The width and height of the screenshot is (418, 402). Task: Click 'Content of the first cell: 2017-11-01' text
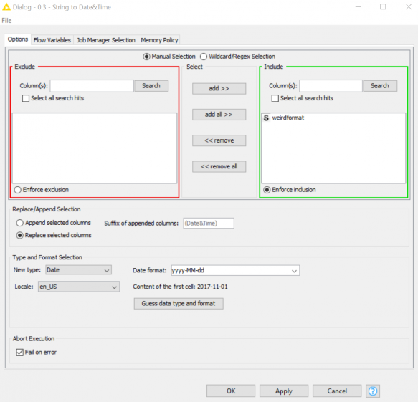pos(180,287)
